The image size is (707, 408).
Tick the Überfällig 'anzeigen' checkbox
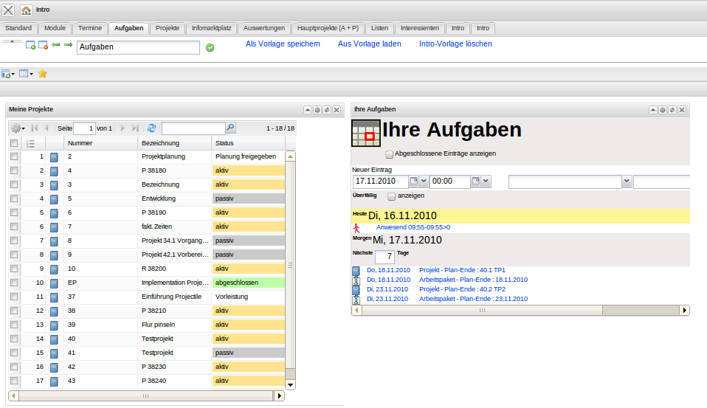point(391,196)
